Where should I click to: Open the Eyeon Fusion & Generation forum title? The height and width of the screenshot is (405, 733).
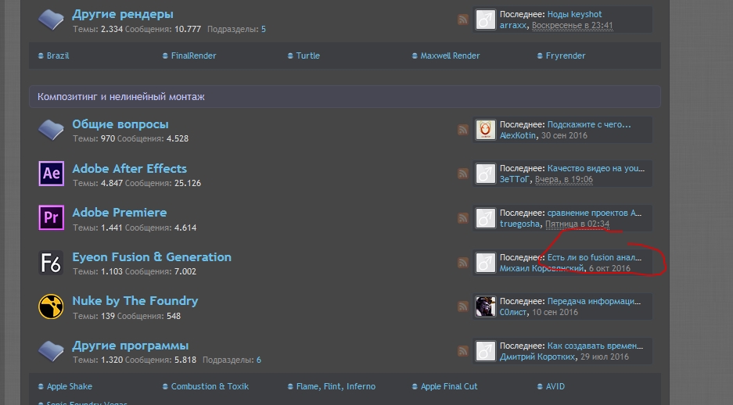point(152,257)
